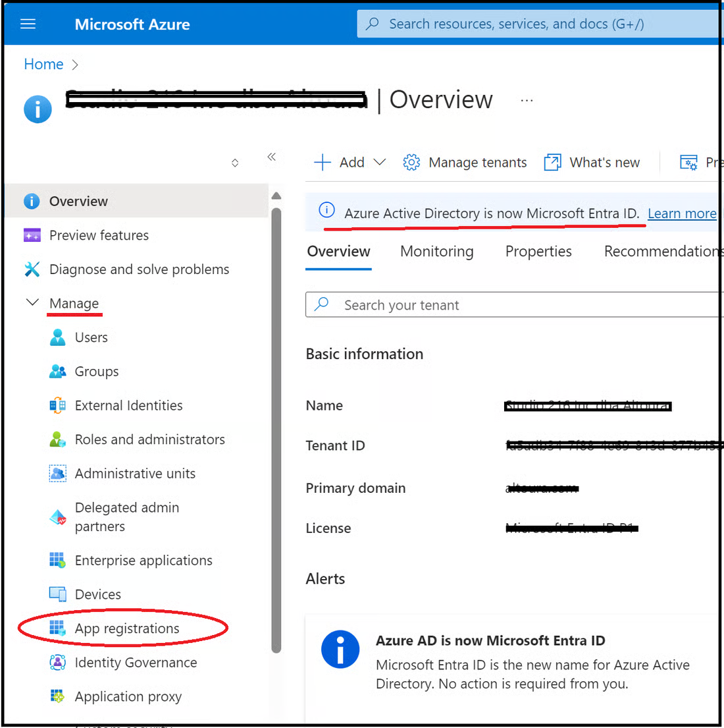This screenshot has width=724, height=728.
Task: Click the Users icon
Action: point(57,337)
